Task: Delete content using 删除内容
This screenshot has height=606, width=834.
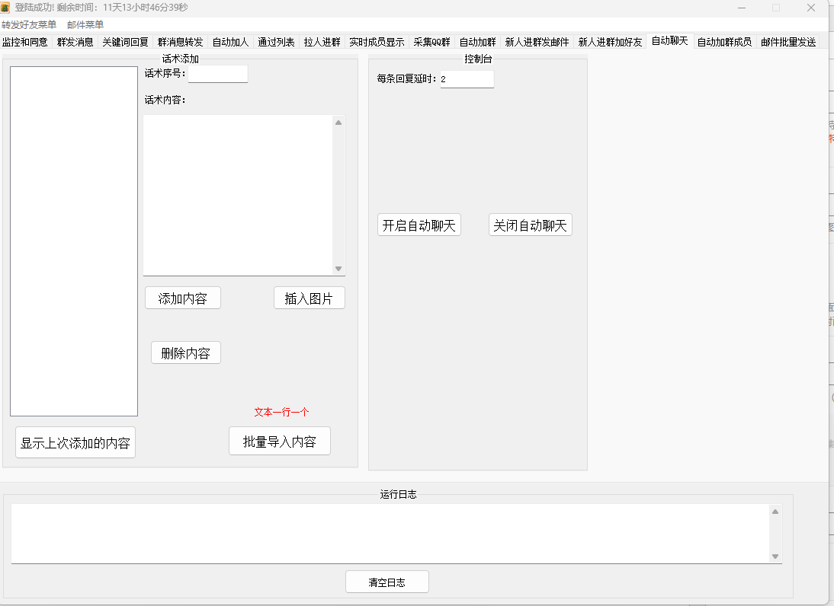Action: pyautogui.click(x=185, y=352)
